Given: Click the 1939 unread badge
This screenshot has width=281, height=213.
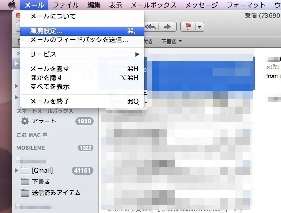Looking at the screenshot, I should 84,122.
